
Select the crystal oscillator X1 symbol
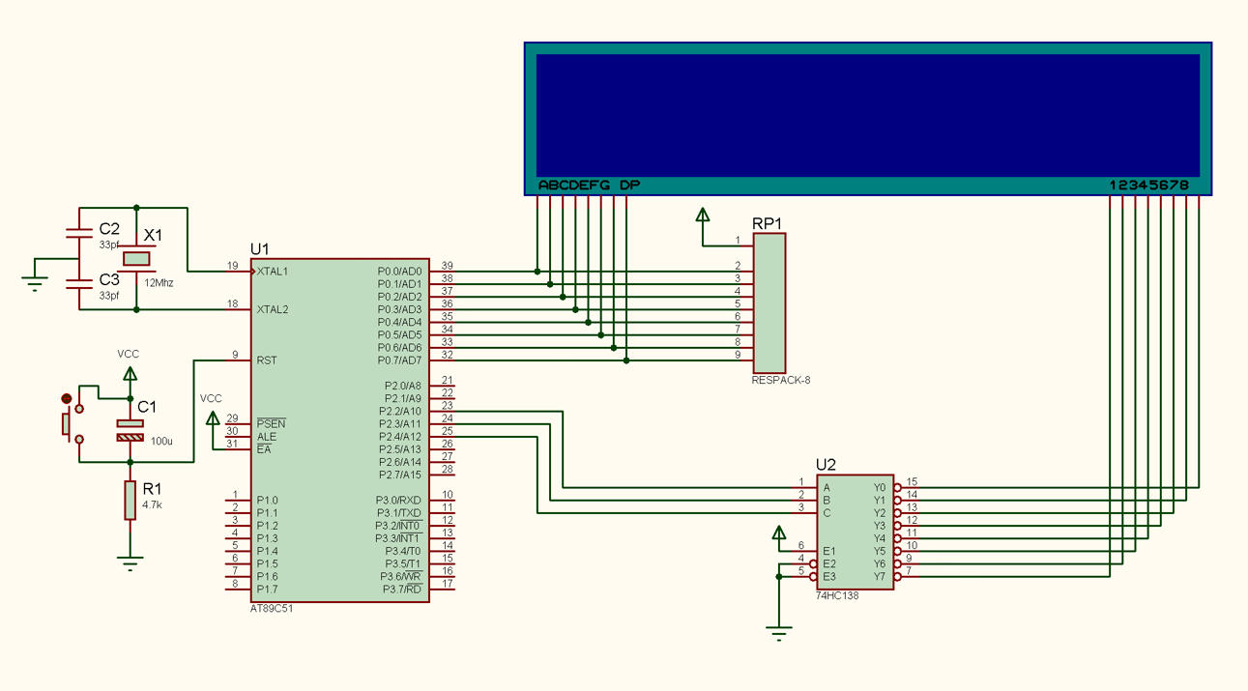(x=137, y=259)
